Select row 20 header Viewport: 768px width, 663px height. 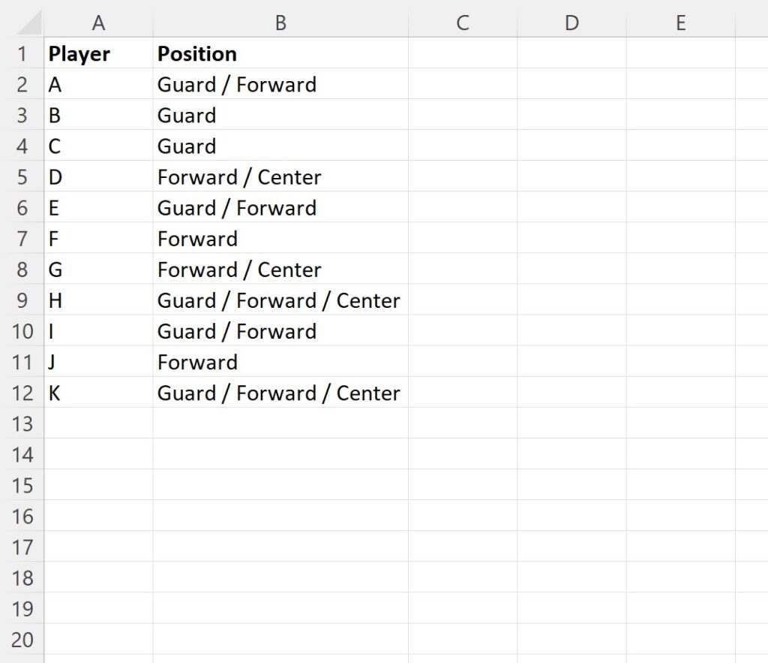click(22, 639)
